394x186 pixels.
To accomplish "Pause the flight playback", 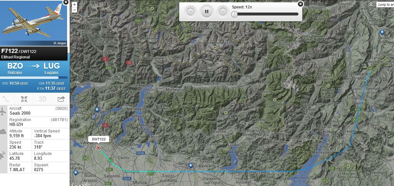I will point(206,12).
